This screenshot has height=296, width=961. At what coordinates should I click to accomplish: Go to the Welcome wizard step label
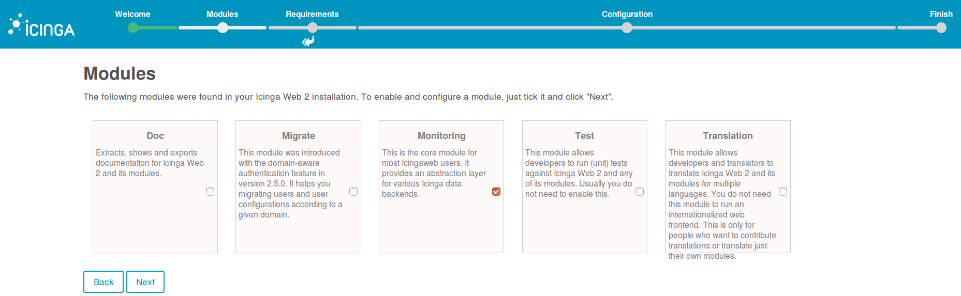click(132, 14)
